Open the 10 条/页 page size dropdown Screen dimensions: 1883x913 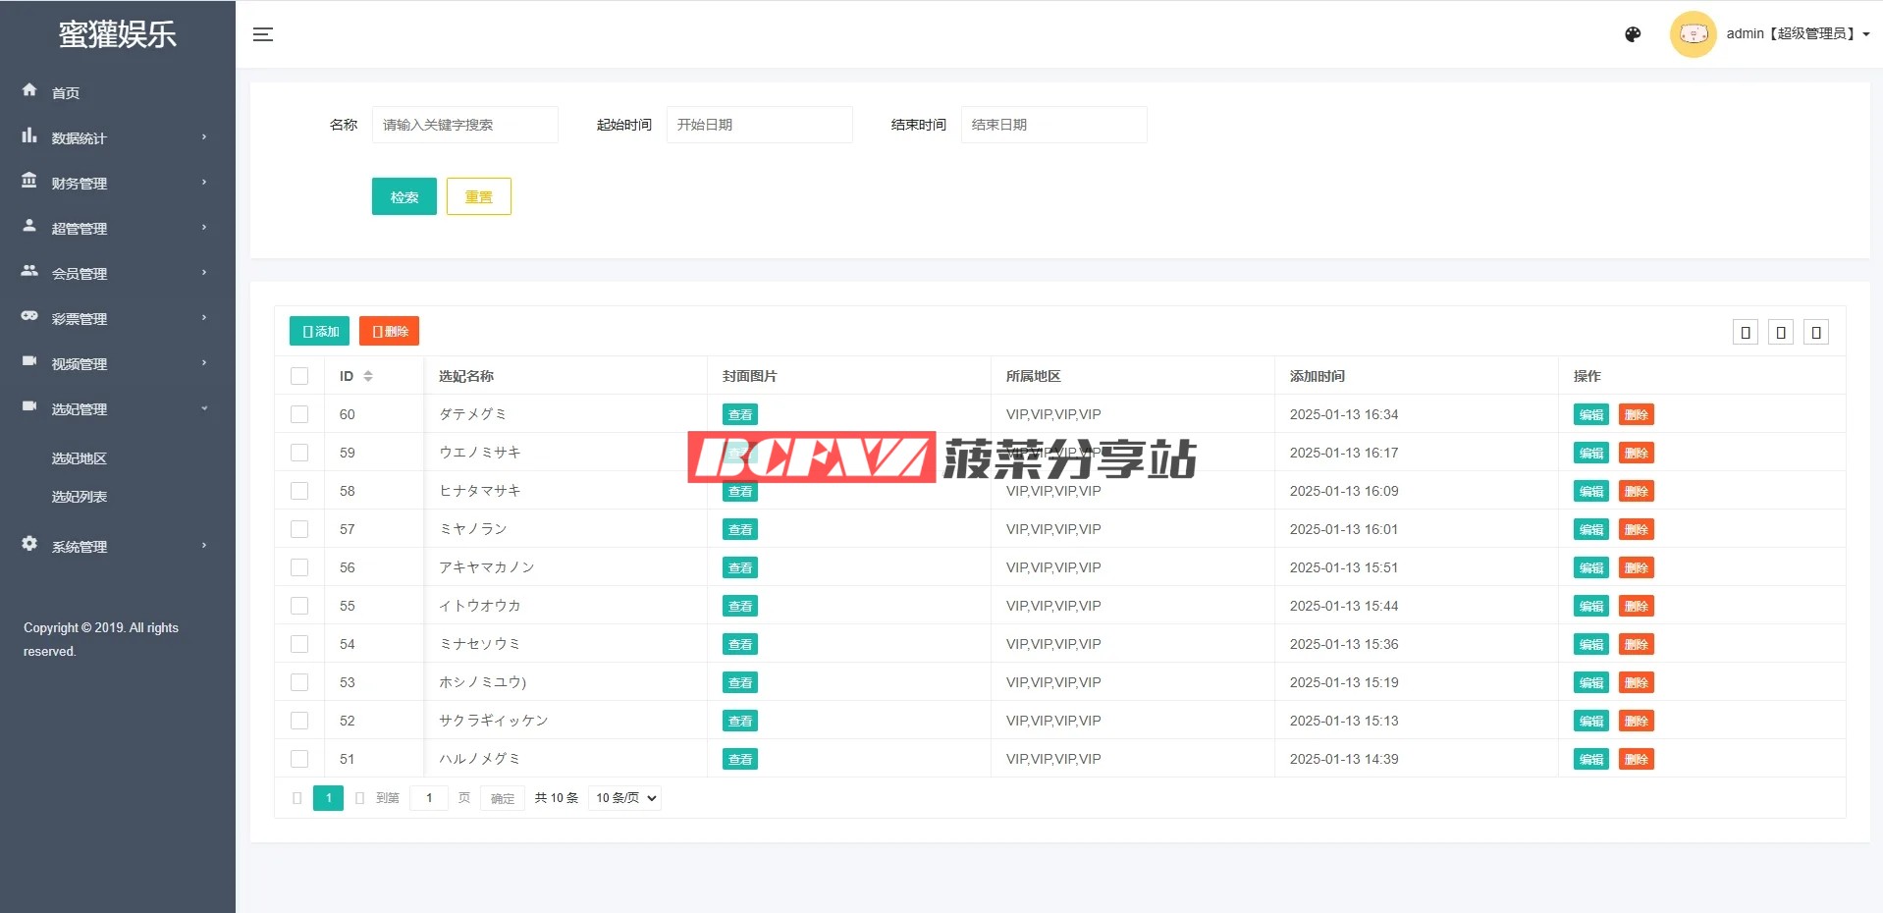pyautogui.click(x=624, y=798)
